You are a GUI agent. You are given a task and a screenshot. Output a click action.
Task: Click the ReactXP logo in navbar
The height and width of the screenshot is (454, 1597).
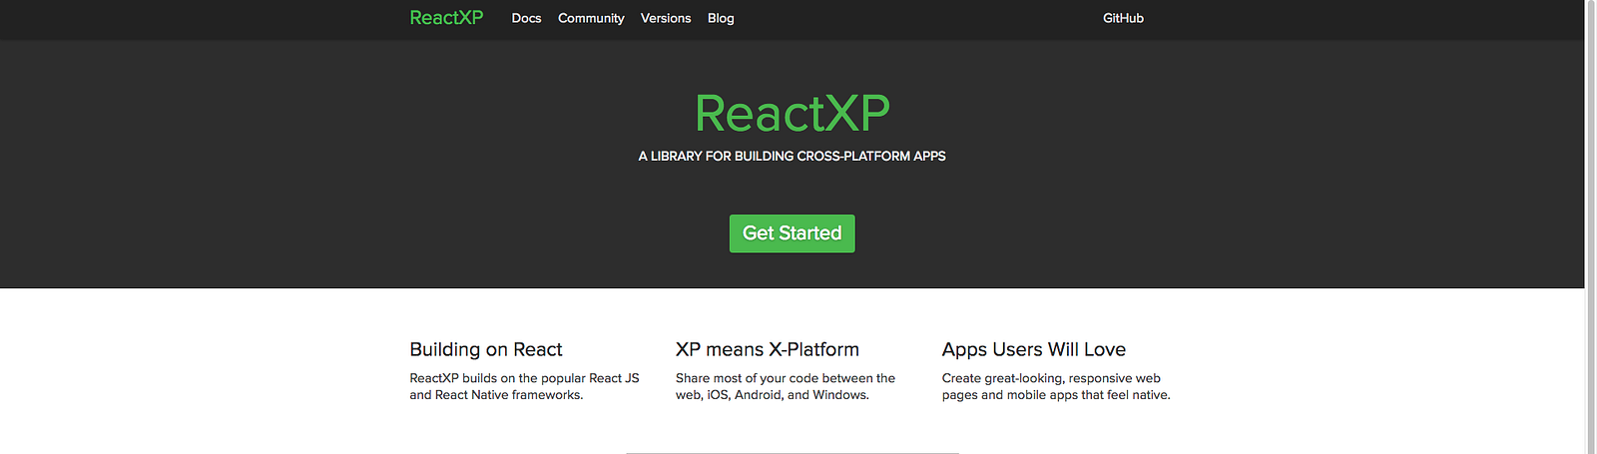pyautogui.click(x=446, y=18)
